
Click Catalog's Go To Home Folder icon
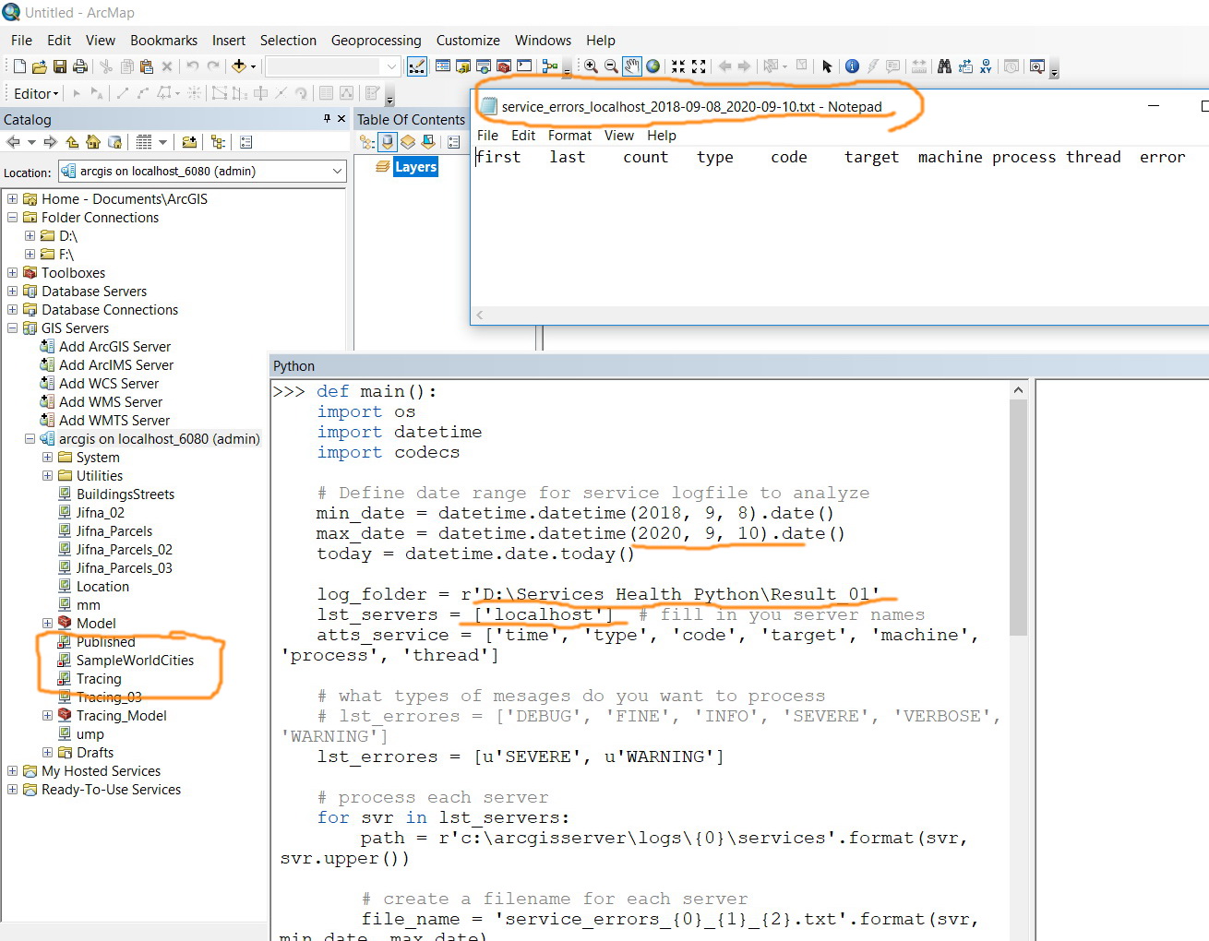[93, 142]
